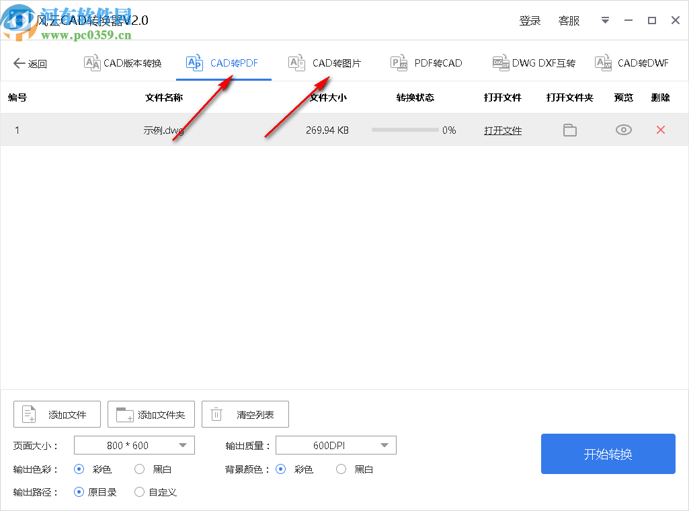This screenshot has width=689, height=511.
Task: Select 自定义 output path
Action: pyautogui.click(x=138, y=492)
